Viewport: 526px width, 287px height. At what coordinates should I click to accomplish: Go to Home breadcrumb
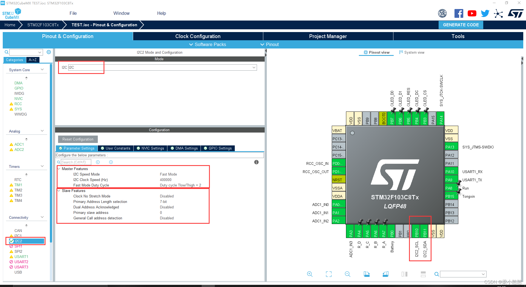(10, 25)
